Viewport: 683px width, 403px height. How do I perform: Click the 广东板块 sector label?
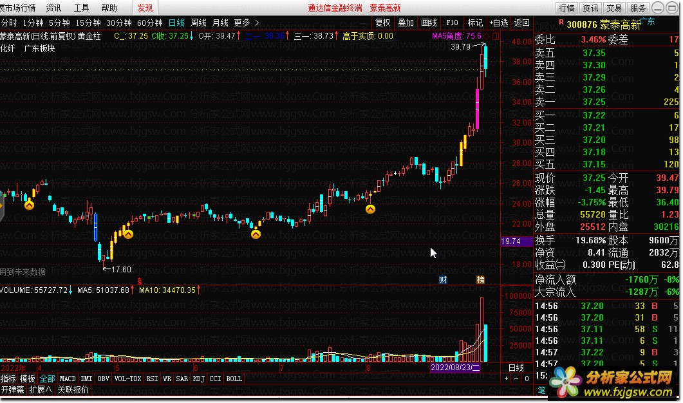click(40, 48)
